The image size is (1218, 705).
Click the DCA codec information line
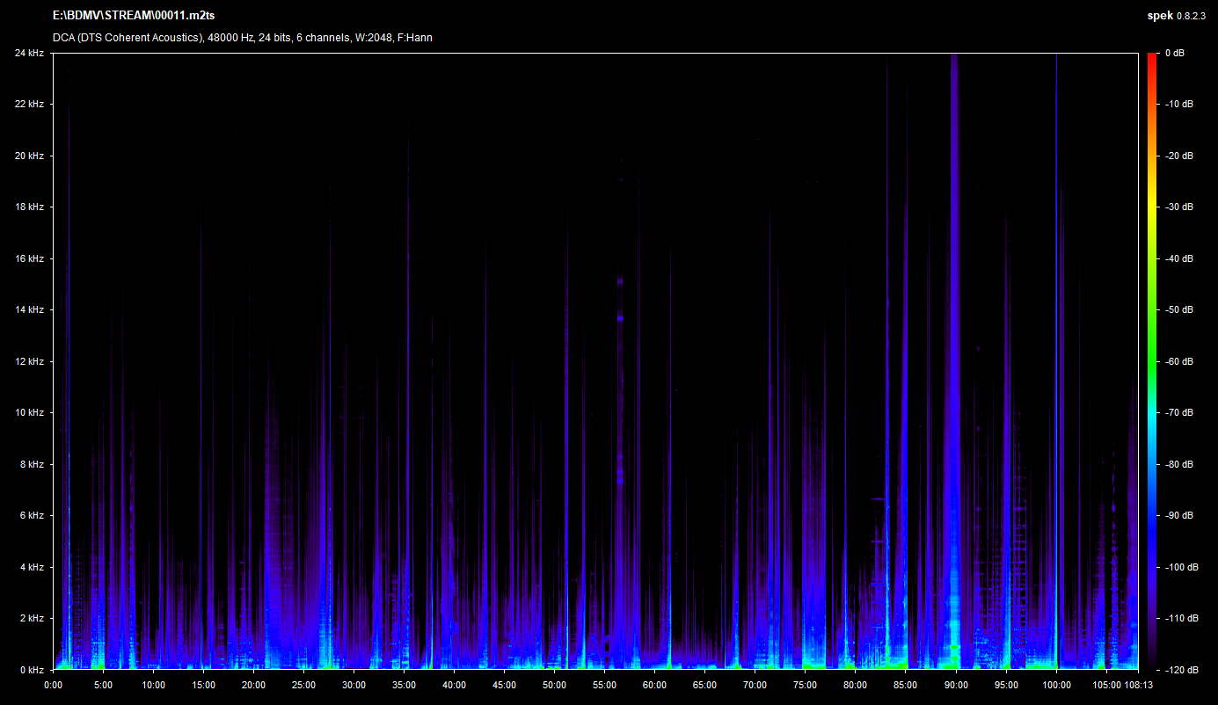(x=242, y=38)
